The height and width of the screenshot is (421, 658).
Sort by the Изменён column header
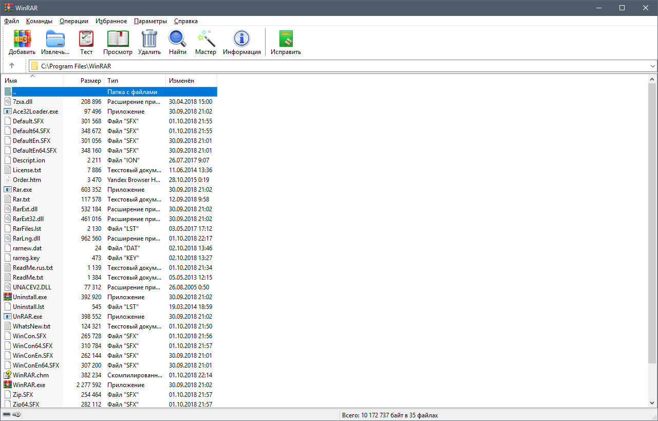click(192, 81)
